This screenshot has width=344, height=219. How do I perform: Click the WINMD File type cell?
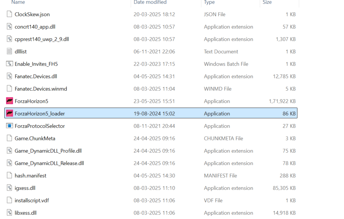pos(218,89)
